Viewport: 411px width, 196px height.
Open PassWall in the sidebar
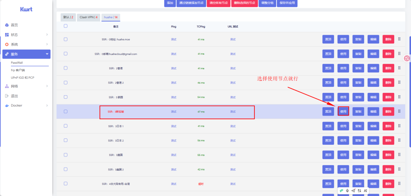coord(17,63)
